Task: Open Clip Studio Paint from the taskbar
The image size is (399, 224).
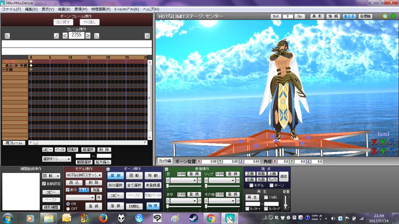Action: coord(157,218)
